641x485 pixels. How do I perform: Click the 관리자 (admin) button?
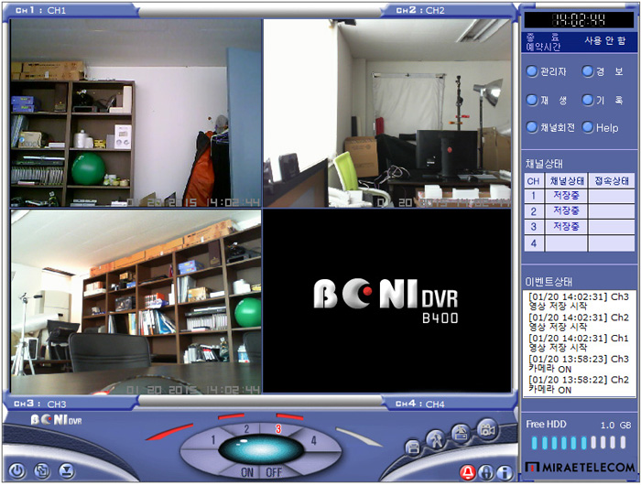546,71
